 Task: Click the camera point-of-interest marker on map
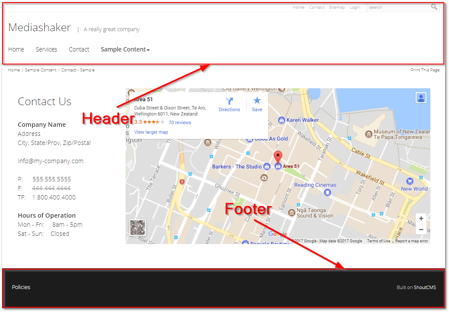click(264, 178)
